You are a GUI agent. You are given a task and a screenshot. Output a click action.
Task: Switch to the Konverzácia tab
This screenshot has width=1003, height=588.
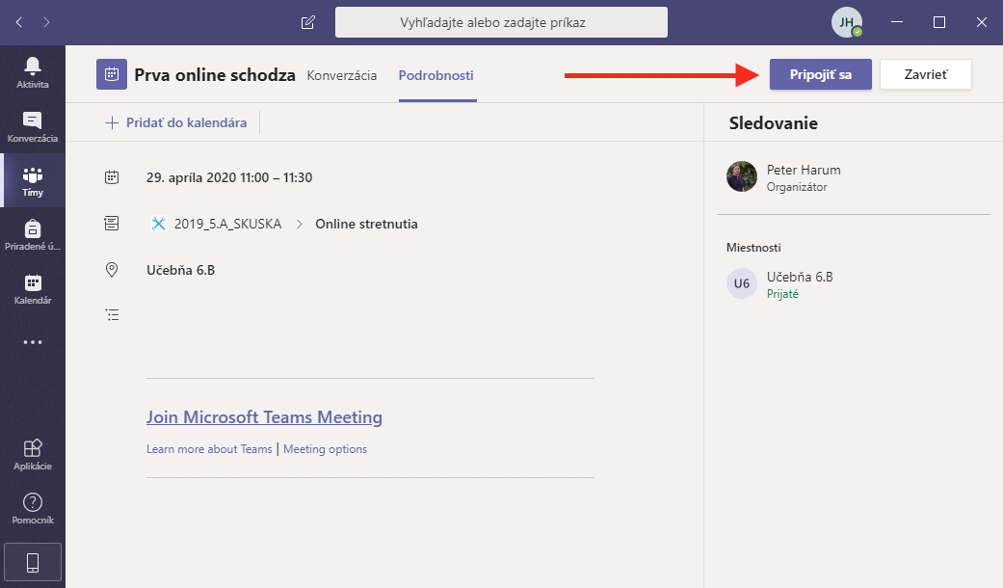[x=341, y=75]
